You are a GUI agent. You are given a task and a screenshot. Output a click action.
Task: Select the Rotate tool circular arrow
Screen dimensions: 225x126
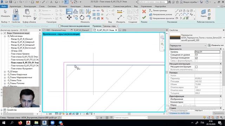coord(82,17)
